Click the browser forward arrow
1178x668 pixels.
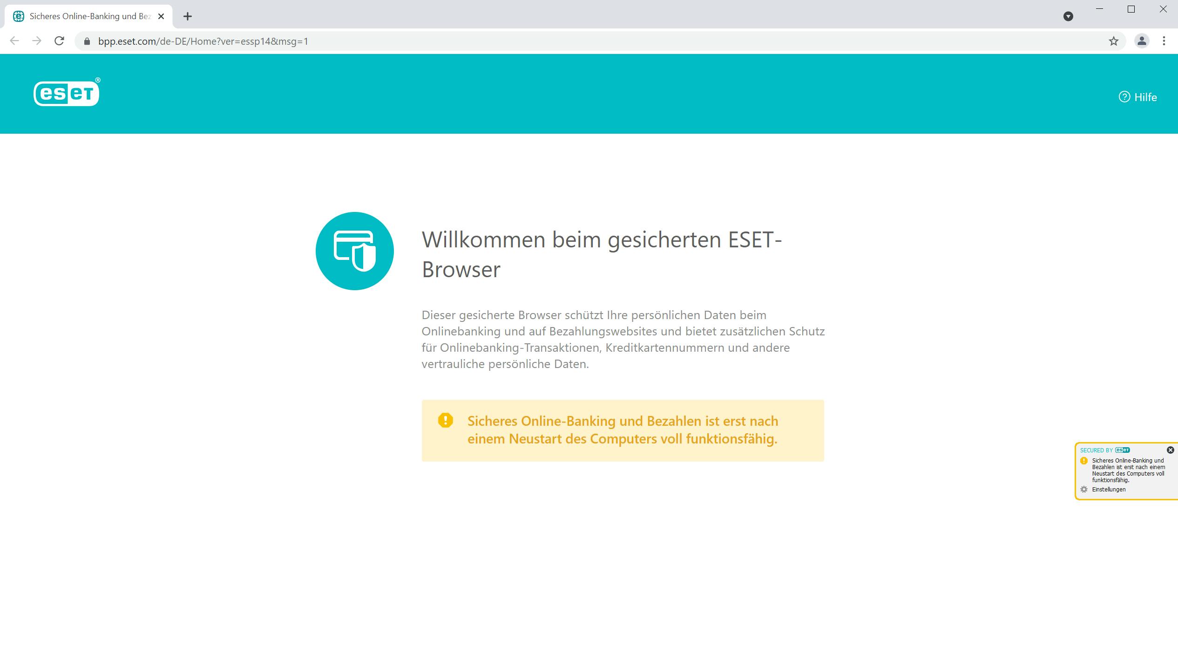(x=36, y=41)
